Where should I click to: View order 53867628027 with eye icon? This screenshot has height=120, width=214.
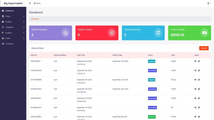click(195, 61)
